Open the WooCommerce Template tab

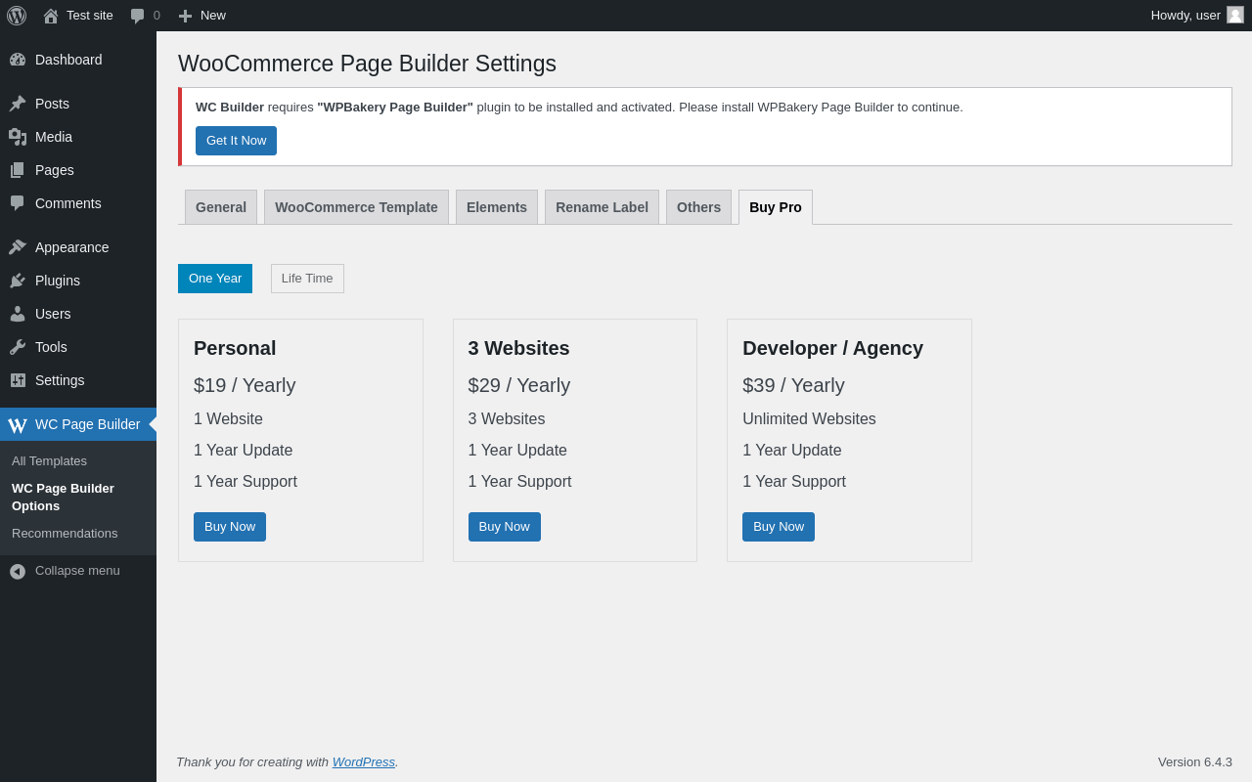pyautogui.click(x=356, y=207)
